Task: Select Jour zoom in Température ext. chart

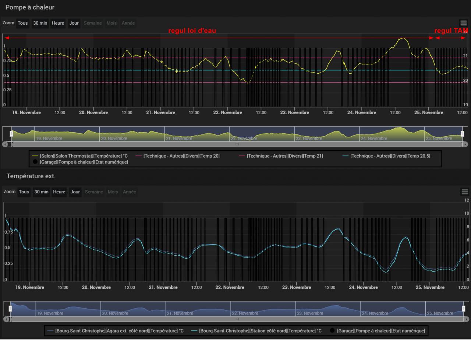Action: pyautogui.click(x=75, y=192)
